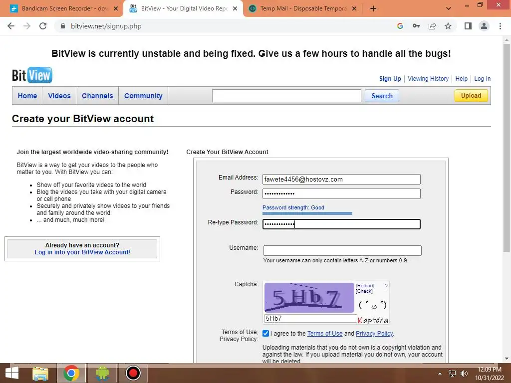Reload the BitView signup page
511x383 pixels.
[x=43, y=26]
